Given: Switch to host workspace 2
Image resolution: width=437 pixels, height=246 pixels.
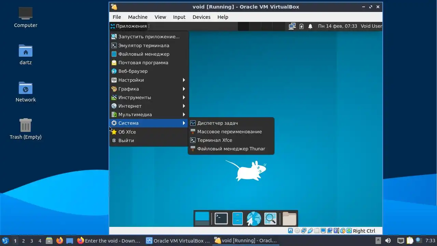Looking at the screenshot, I should (x=23, y=241).
